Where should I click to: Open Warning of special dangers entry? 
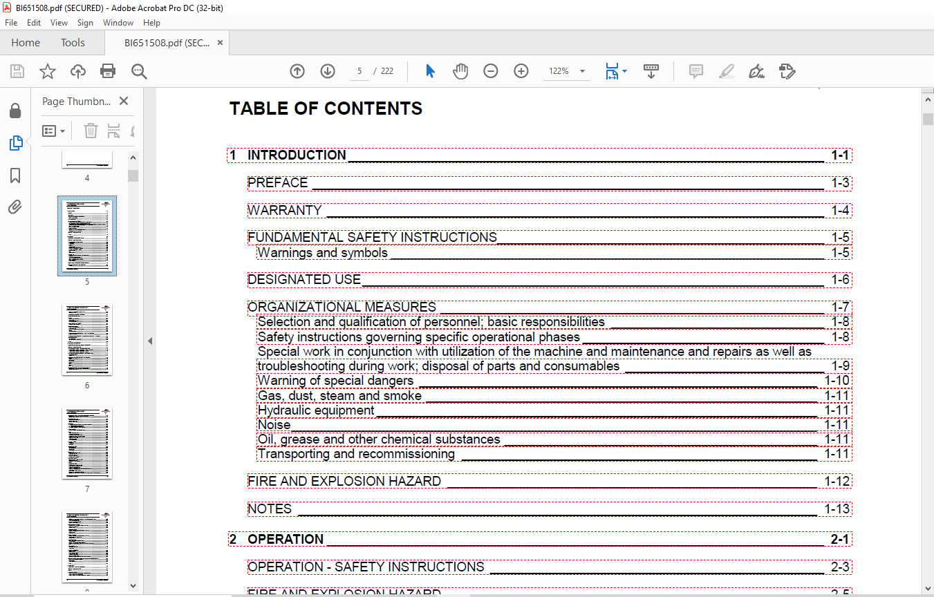click(554, 380)
